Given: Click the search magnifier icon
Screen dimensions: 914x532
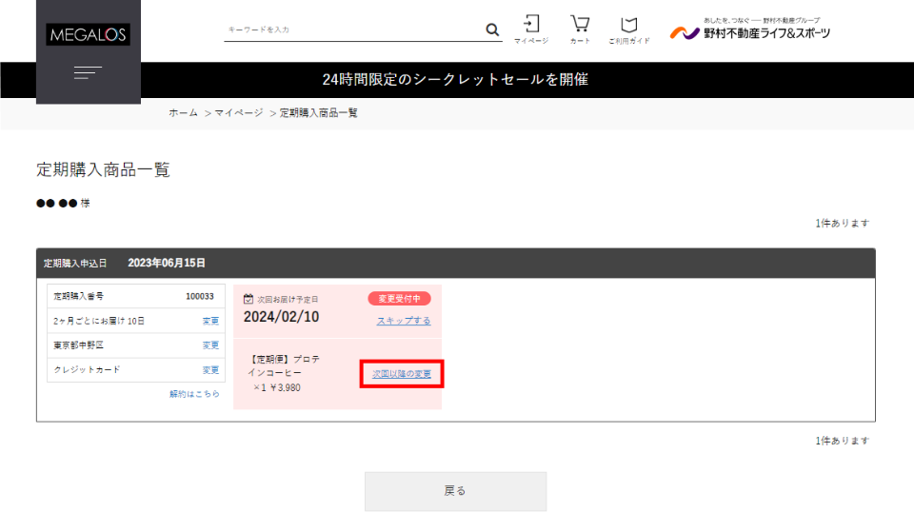Looking at the screenshot, I should [x=492, y=30].
